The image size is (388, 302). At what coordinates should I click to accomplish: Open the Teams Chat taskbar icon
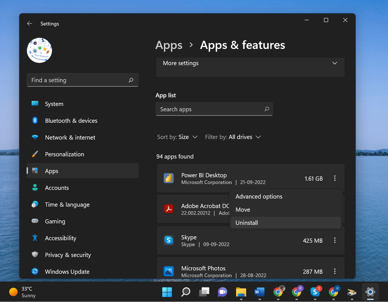[x=222, y=292]
